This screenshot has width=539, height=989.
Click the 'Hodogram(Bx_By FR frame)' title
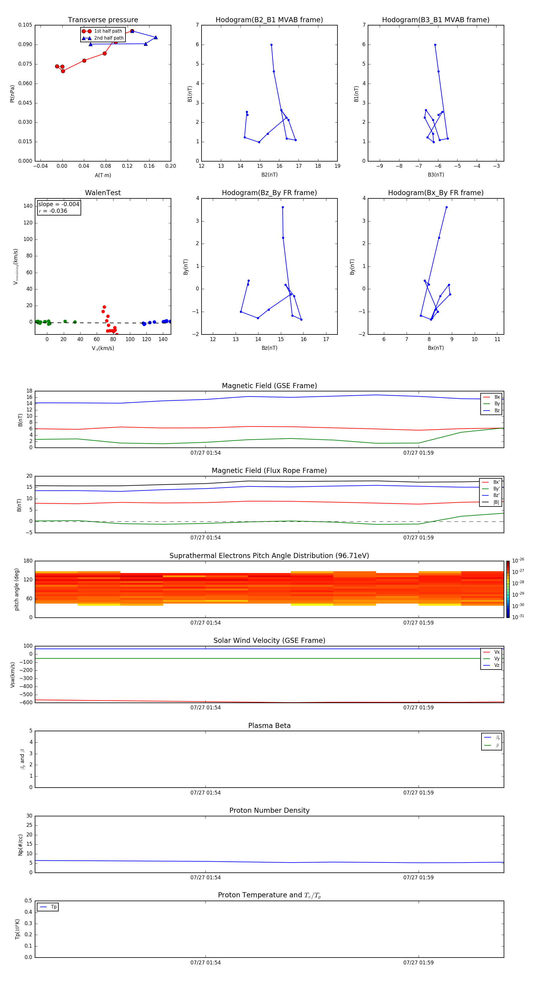[x=436, y=193]
